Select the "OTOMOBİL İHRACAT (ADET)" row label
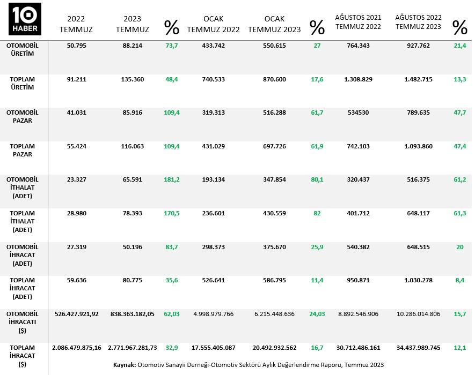This screenshot has width=475, height=375. (23, 255)
